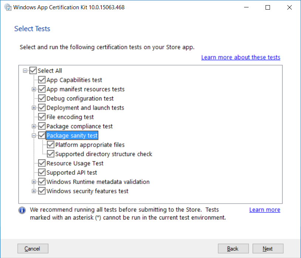
Task: Uncheck App Capabilities test checkbox
Action: (x=42, y=80)
